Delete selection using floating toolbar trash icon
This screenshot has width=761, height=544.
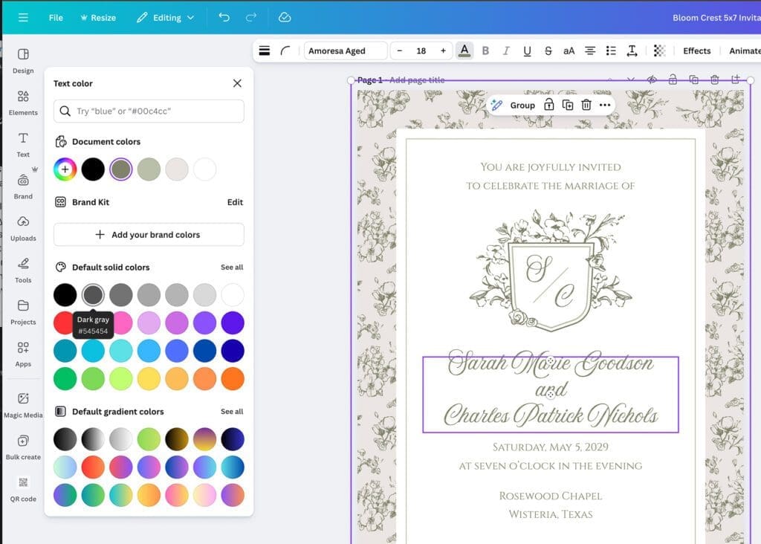[586, 105]
